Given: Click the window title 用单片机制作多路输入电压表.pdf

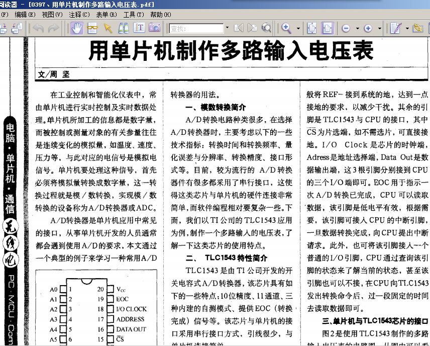Looking at the screenshot, I should (x=103, y=5).
